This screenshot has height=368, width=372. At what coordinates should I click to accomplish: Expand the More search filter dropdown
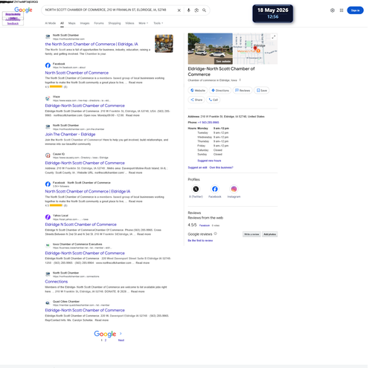144,23
